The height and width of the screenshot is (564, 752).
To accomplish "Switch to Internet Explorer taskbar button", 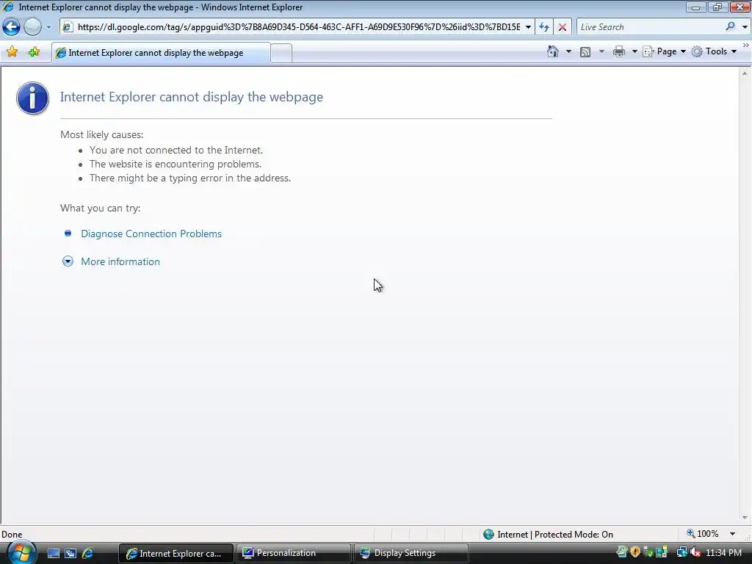I will coord(176,554).
